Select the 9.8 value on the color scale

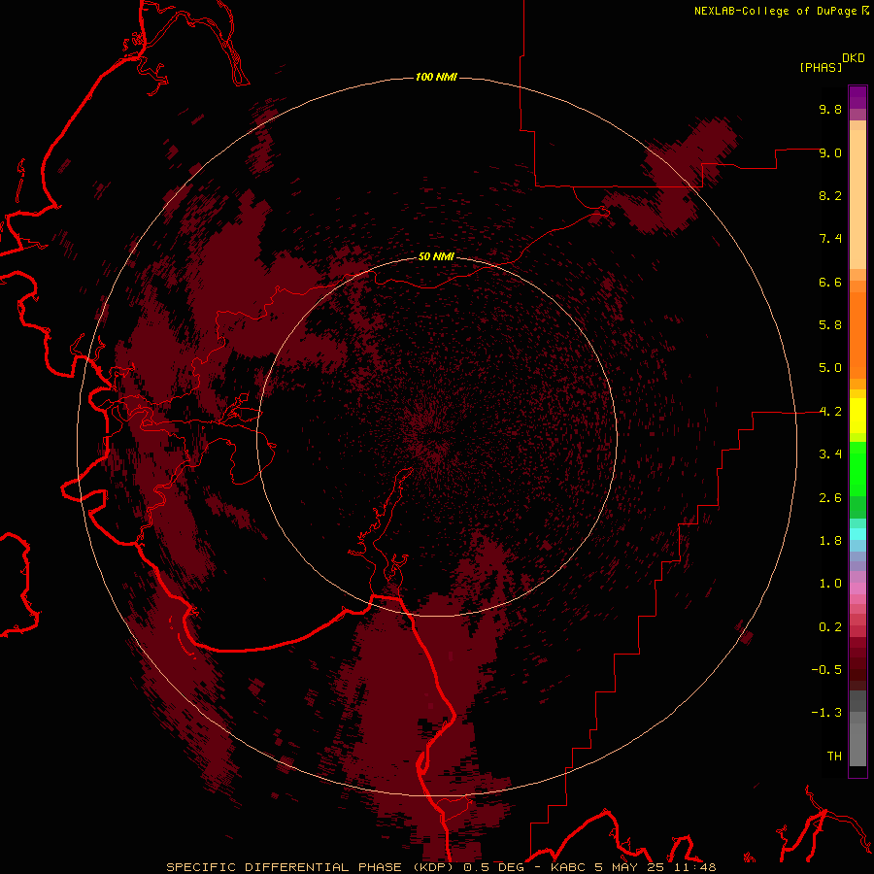[x=830, y=109]
